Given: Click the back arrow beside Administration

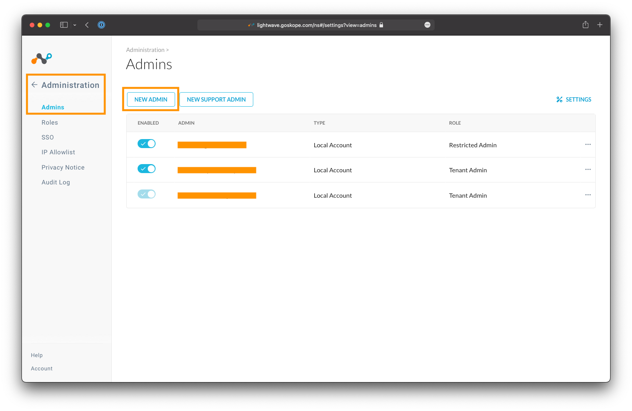Looking at the screenshot, I should [x=34, y=85].
